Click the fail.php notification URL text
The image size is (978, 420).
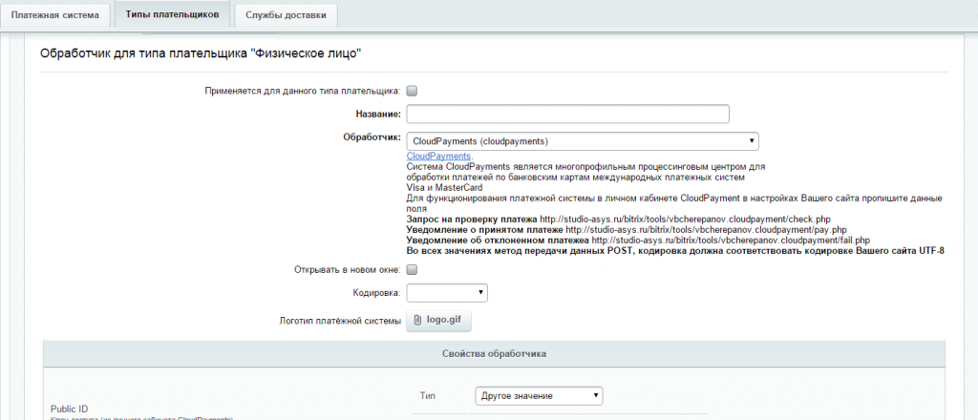click(x=731, y=240)
